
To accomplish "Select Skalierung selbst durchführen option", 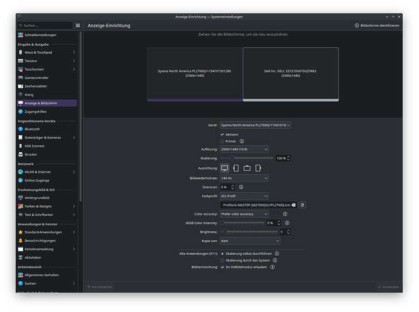I will [222, 253].
